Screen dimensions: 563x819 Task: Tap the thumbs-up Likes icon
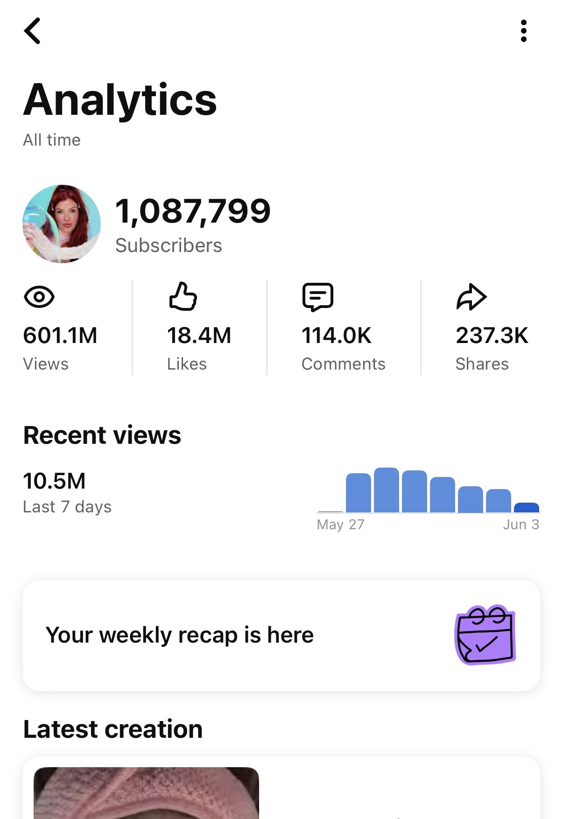[183, 296]
